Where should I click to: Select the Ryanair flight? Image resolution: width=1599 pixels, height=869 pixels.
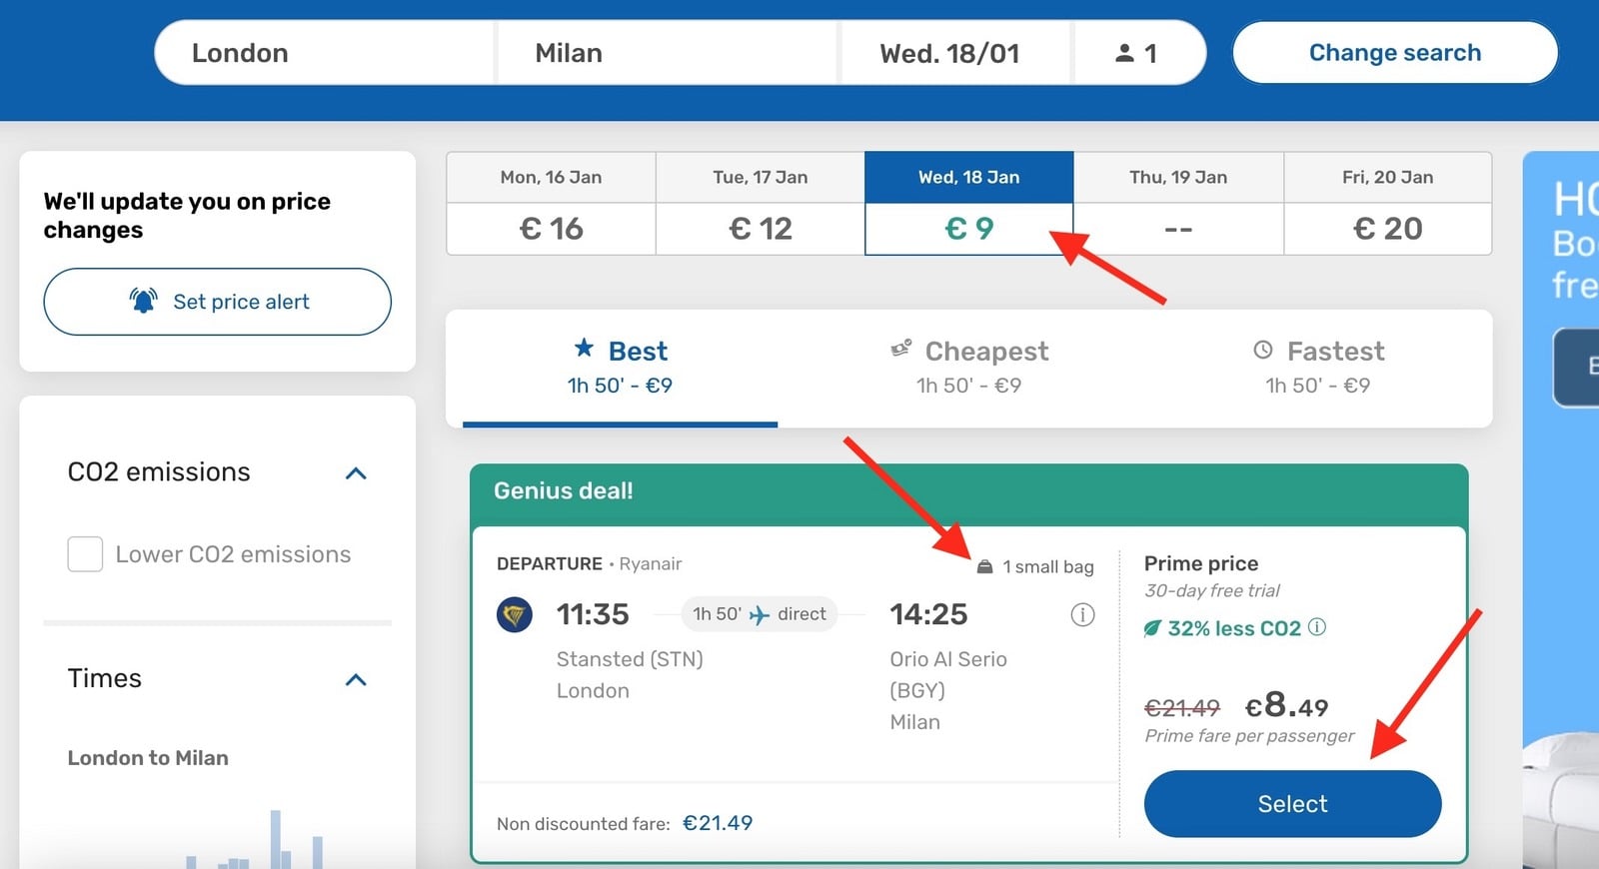1292,804
